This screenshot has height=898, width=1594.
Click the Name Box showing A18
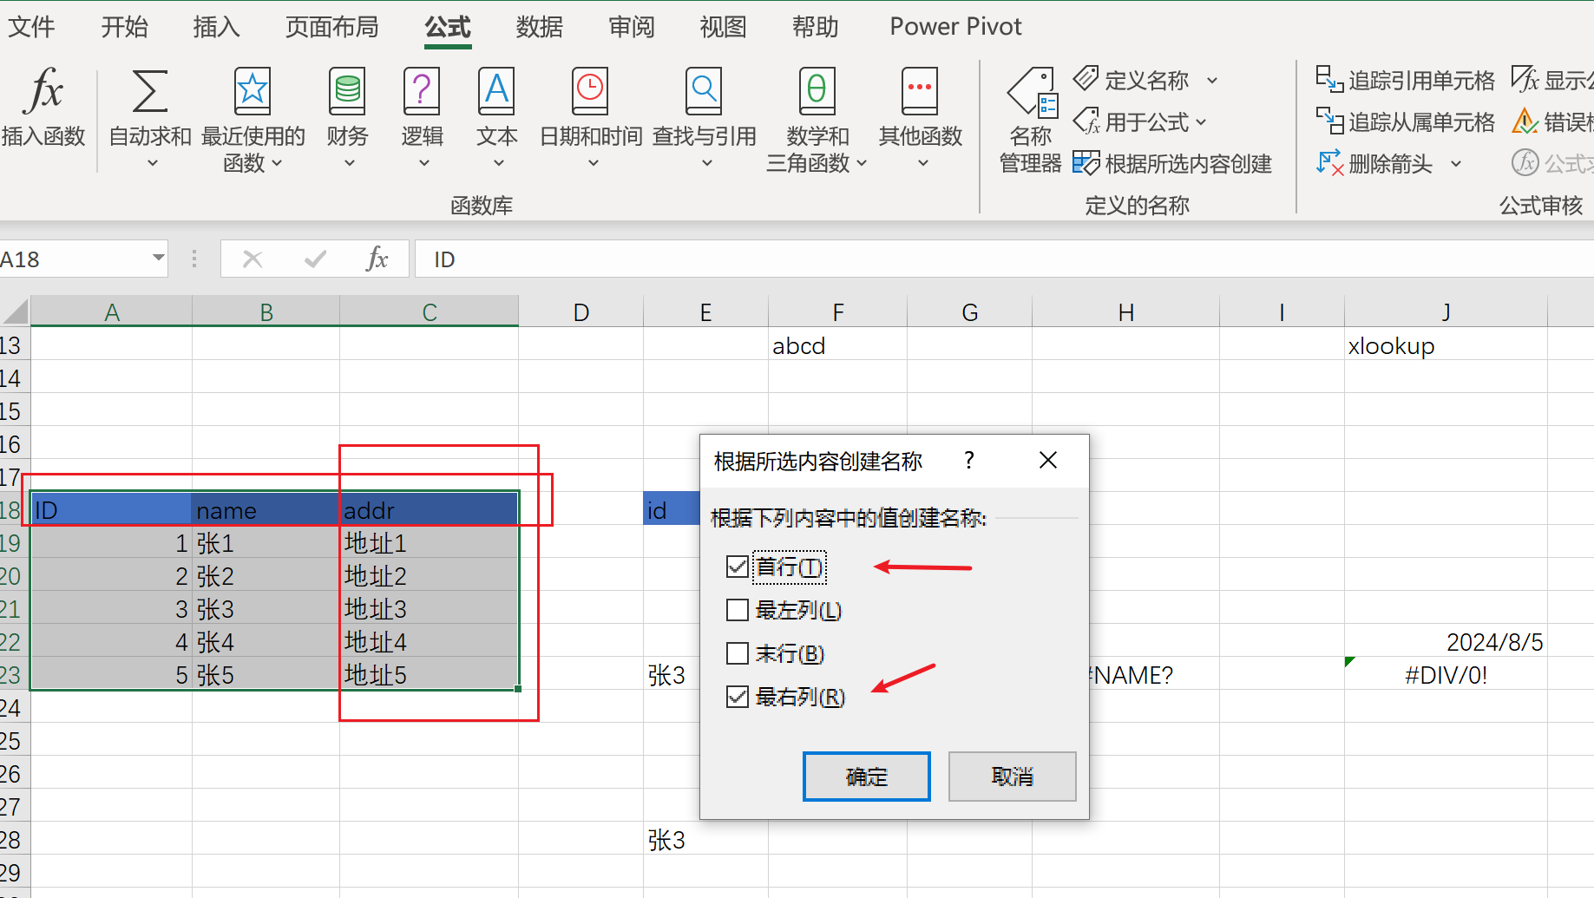point(74,259)
